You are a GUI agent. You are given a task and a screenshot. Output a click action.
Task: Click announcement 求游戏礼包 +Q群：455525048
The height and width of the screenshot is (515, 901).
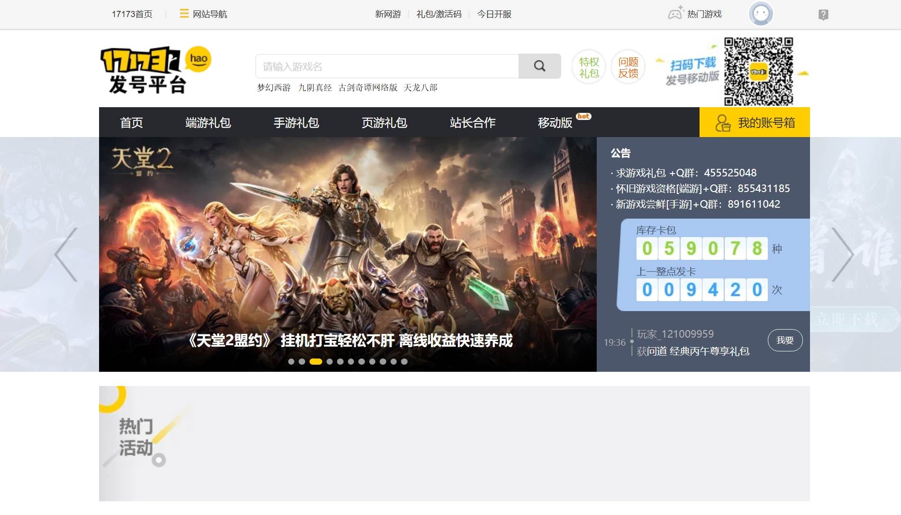[686, 173]
